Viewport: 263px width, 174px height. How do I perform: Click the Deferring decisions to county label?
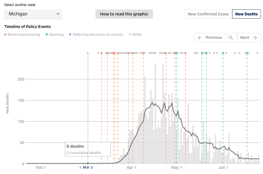pyautogui.click(x=98, y=35)
